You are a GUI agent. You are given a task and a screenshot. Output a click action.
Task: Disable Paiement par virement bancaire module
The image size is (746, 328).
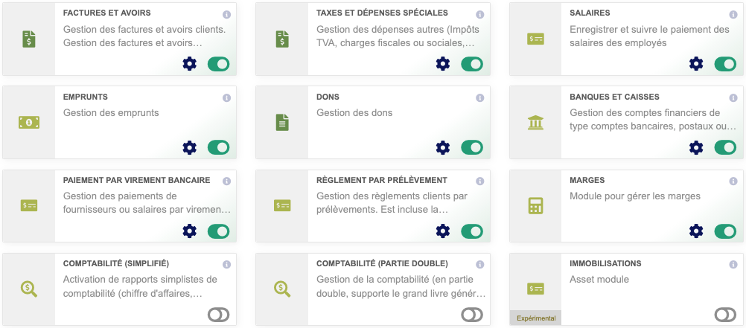[x=218, y=231]
